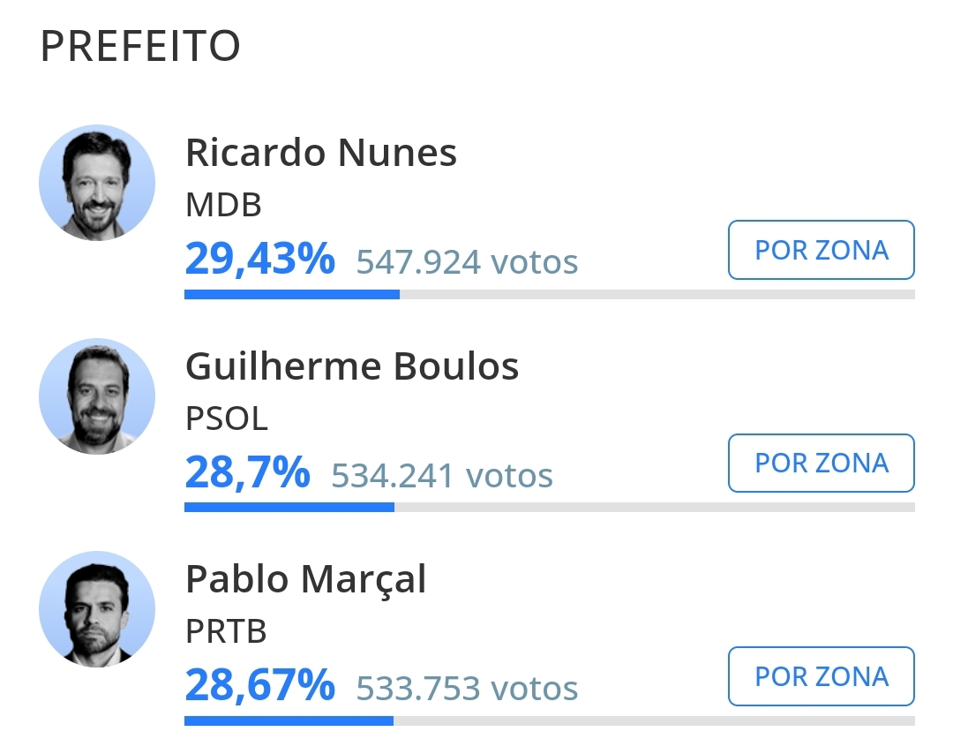
Task: Select the Guilherme Boulos candidate name
Action: coord(352,366)
